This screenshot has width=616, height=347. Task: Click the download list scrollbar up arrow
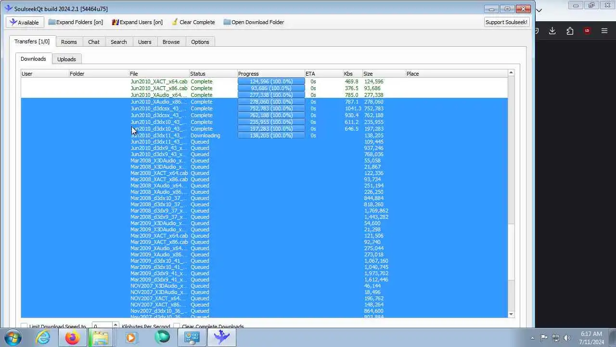click(x=511, y=73)
